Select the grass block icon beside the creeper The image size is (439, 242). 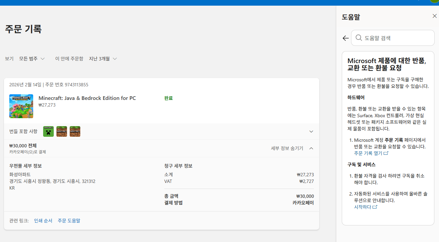pyautogui.click(x=62, y=131)
